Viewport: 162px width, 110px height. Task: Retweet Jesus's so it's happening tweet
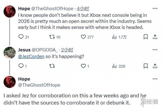(52, 66)
